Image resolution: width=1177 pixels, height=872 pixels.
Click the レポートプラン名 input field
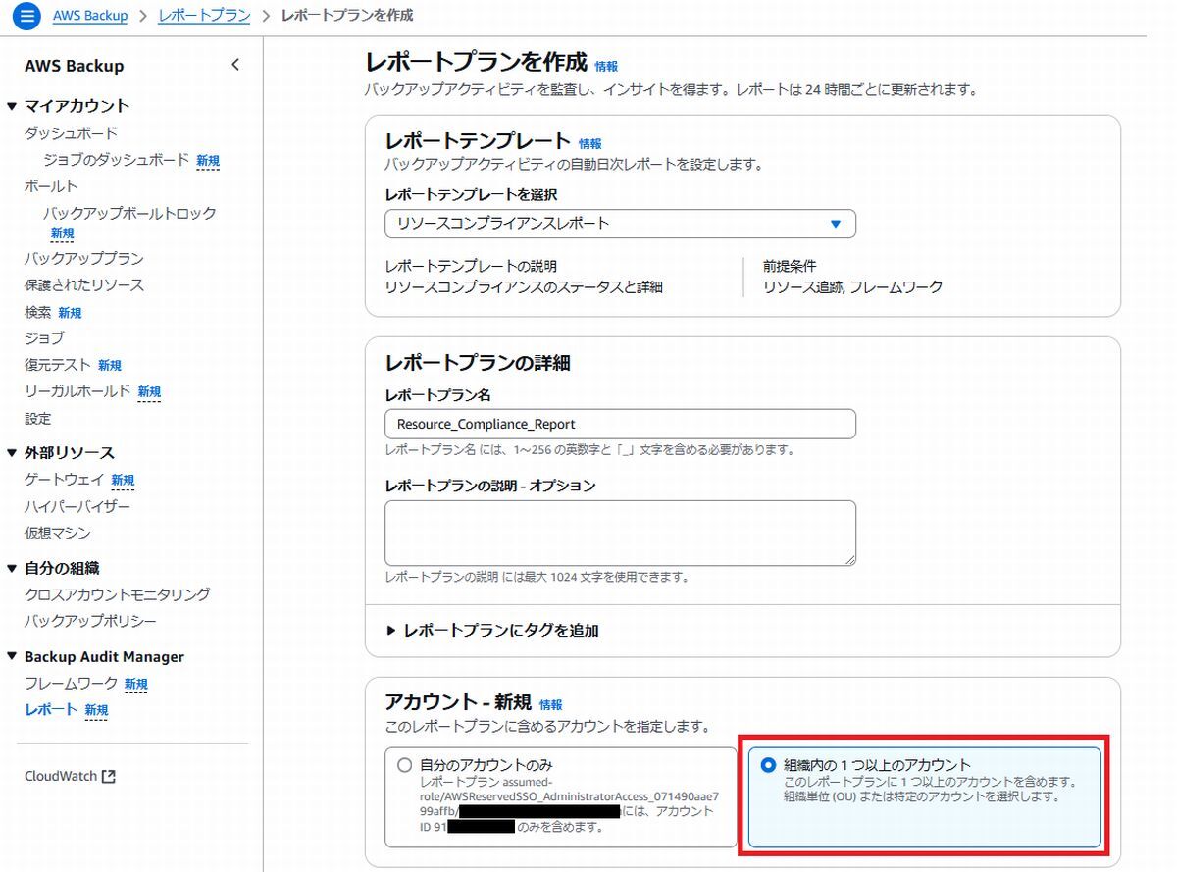coord(620,424)
